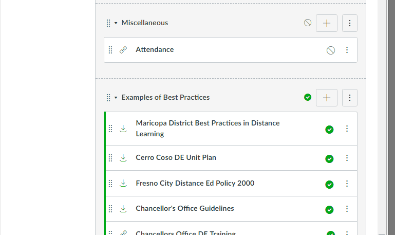Click the download icon beside Chancellor's Office Guidelines

pyautogui.click(x=123, y=209)
